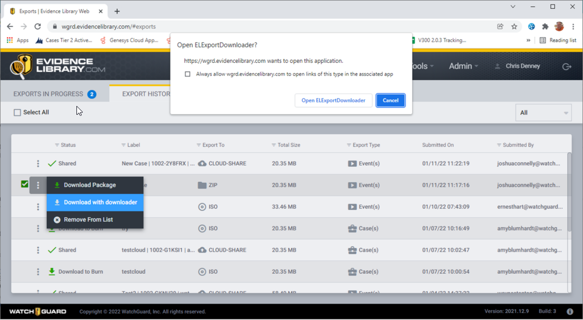The image size is (583, 320).
Task: Open Chrome profile avatar
Action: pos(559,26)
